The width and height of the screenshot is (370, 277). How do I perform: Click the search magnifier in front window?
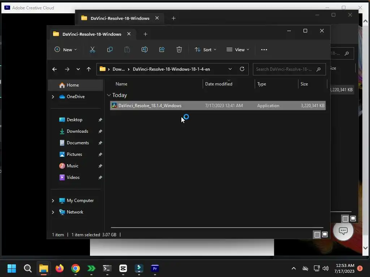point(318,69)
